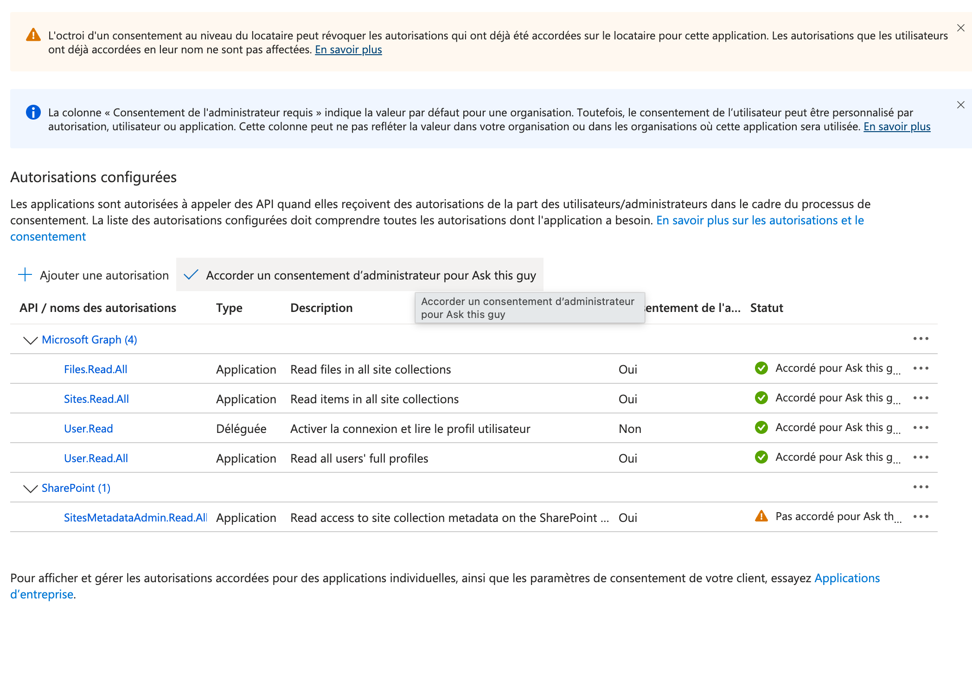Viewport: 972px width, 699px height.
Task: Open the 'Applications d'entreprise' link
Action: click(847, 578)
